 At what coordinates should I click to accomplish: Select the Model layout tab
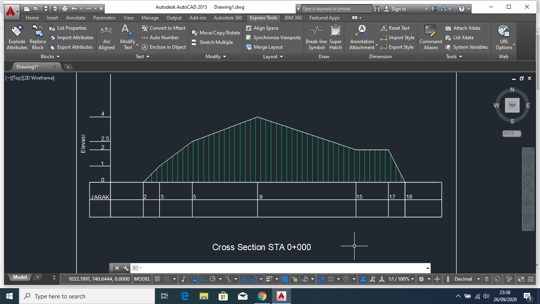tap(20, 277)
